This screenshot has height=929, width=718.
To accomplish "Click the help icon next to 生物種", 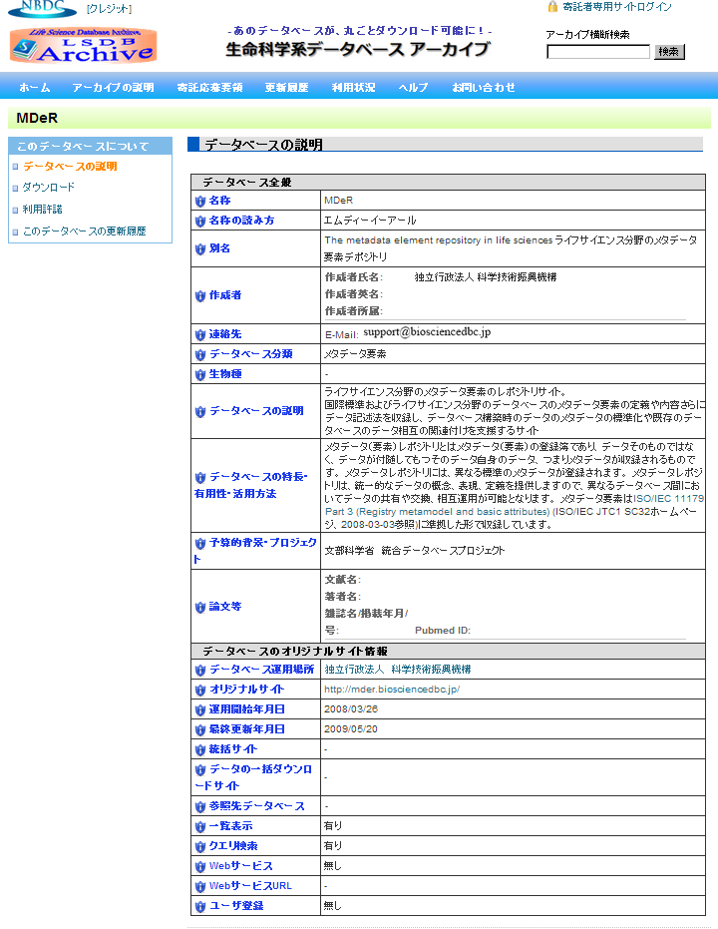I will (x=200, y=374).
